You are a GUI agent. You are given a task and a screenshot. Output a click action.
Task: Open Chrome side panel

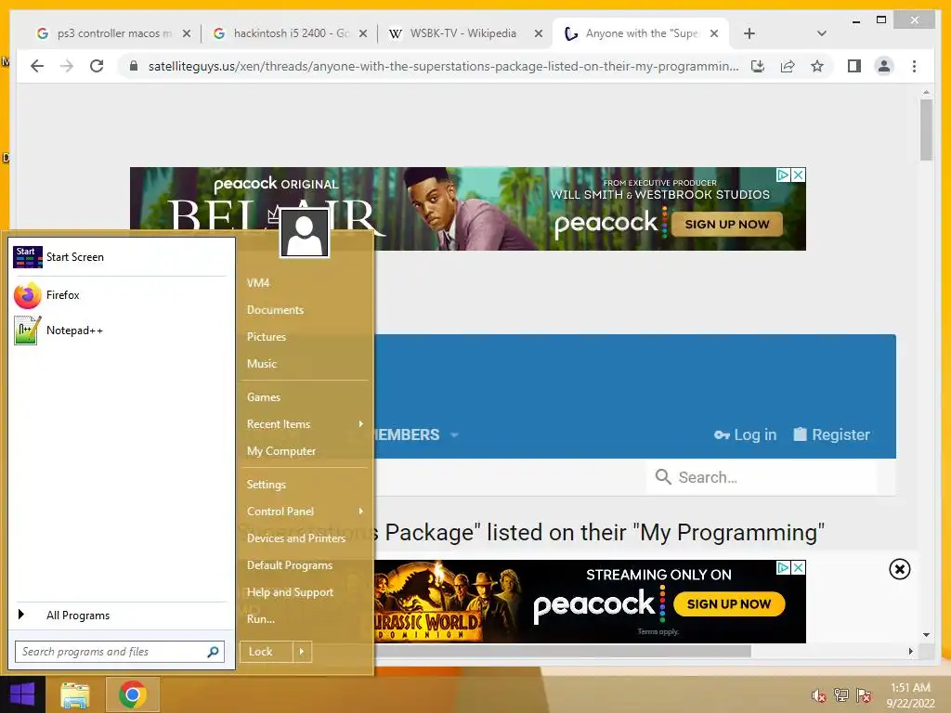pyautogui.click(x=854, y=66)
